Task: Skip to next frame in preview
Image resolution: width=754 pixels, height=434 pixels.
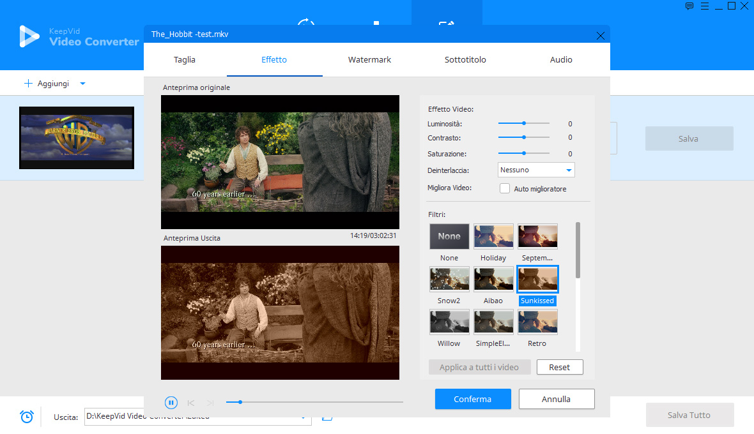Action: point(210,403)
